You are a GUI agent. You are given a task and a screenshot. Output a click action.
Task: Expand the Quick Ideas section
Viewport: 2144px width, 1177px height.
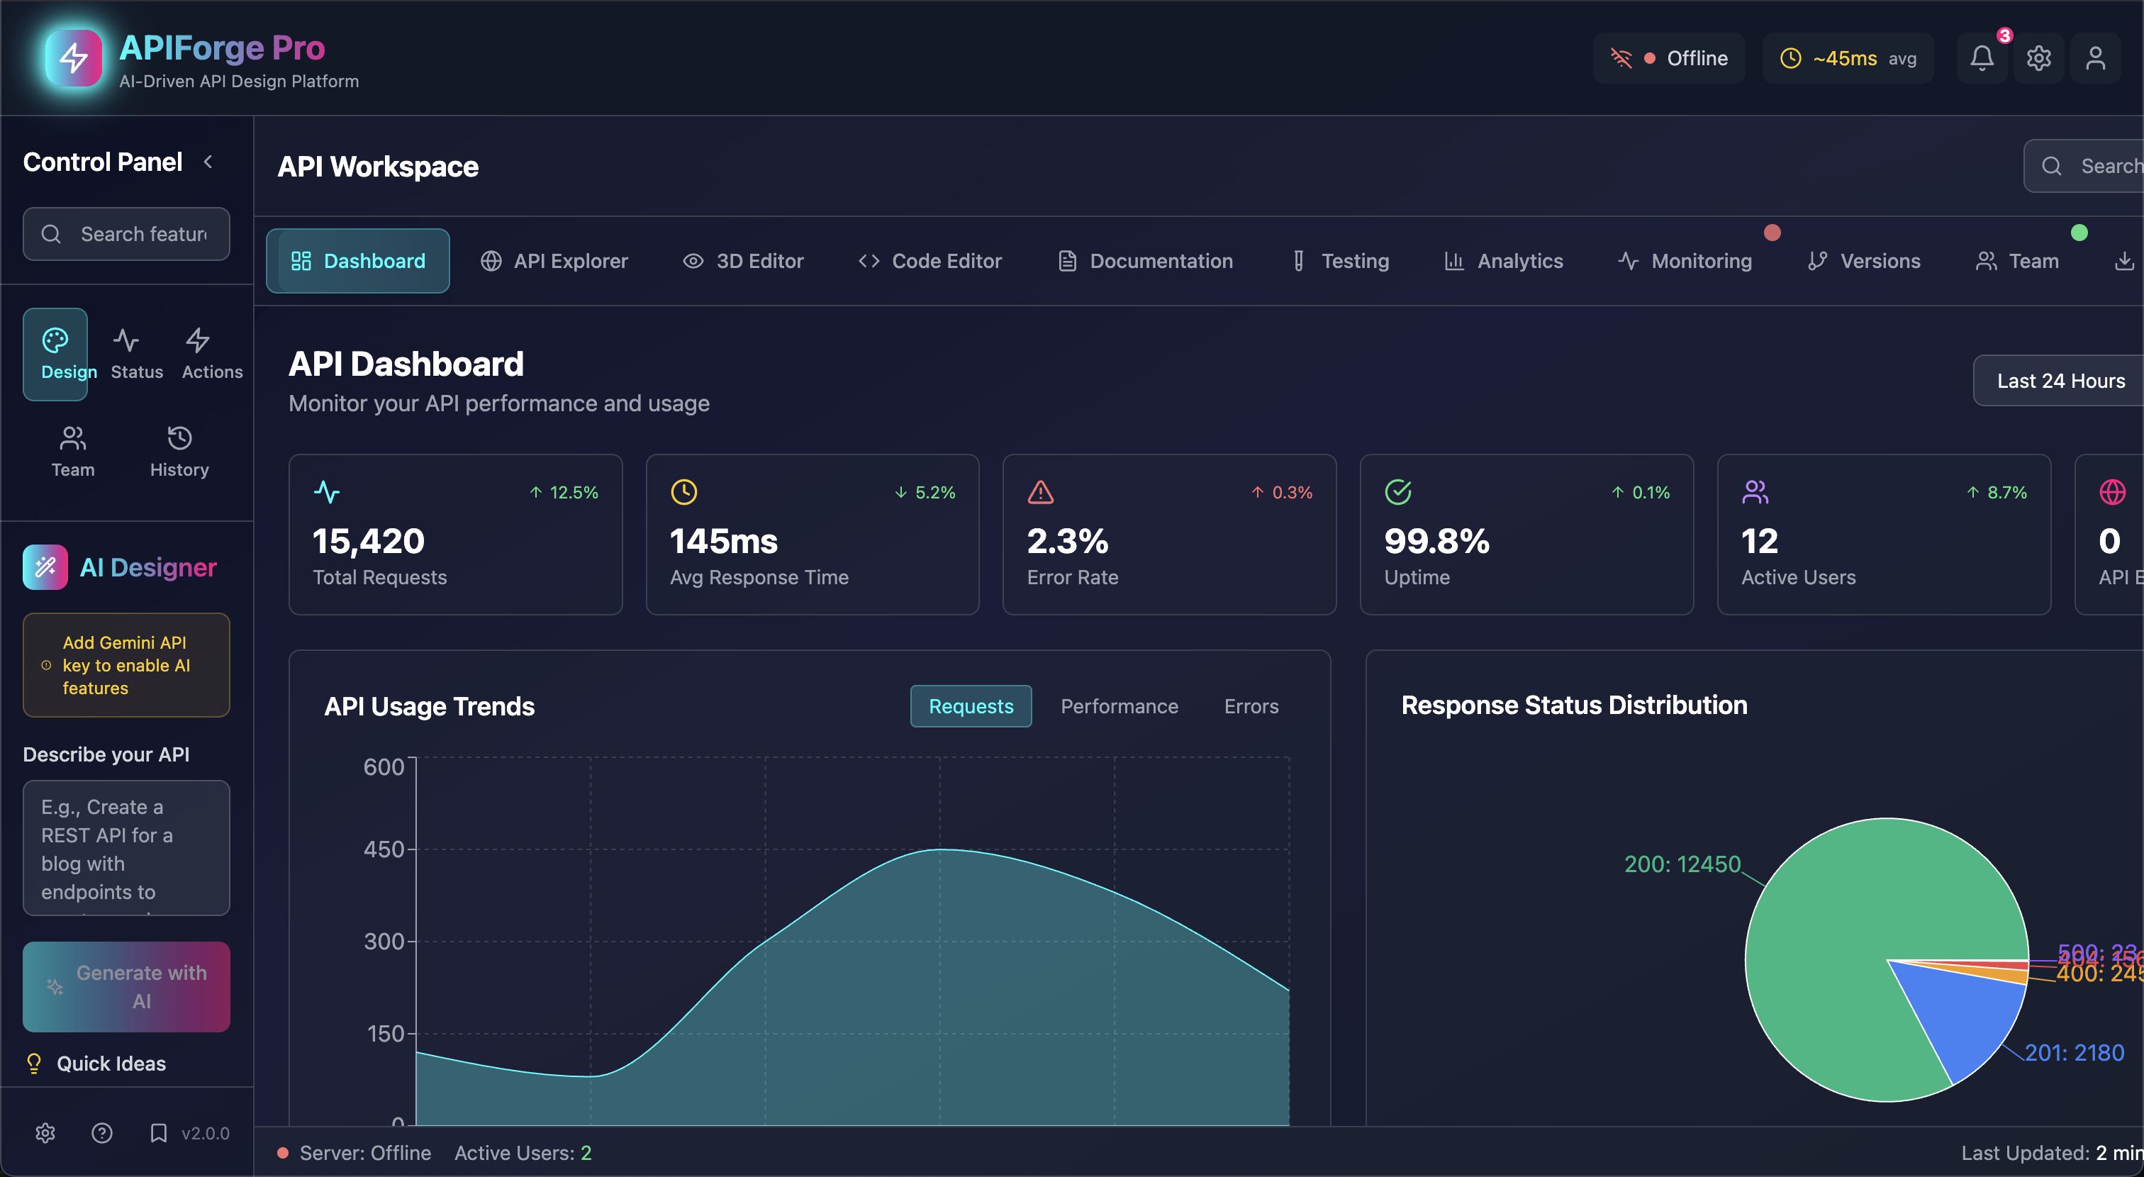point(111,1063)
